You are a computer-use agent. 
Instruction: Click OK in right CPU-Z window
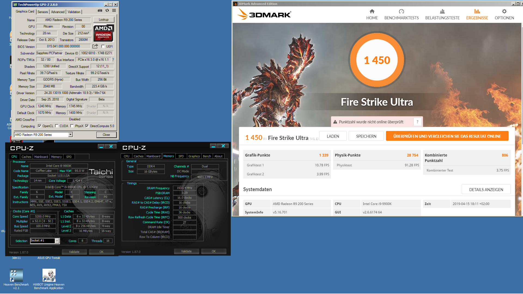pos(214,251)
